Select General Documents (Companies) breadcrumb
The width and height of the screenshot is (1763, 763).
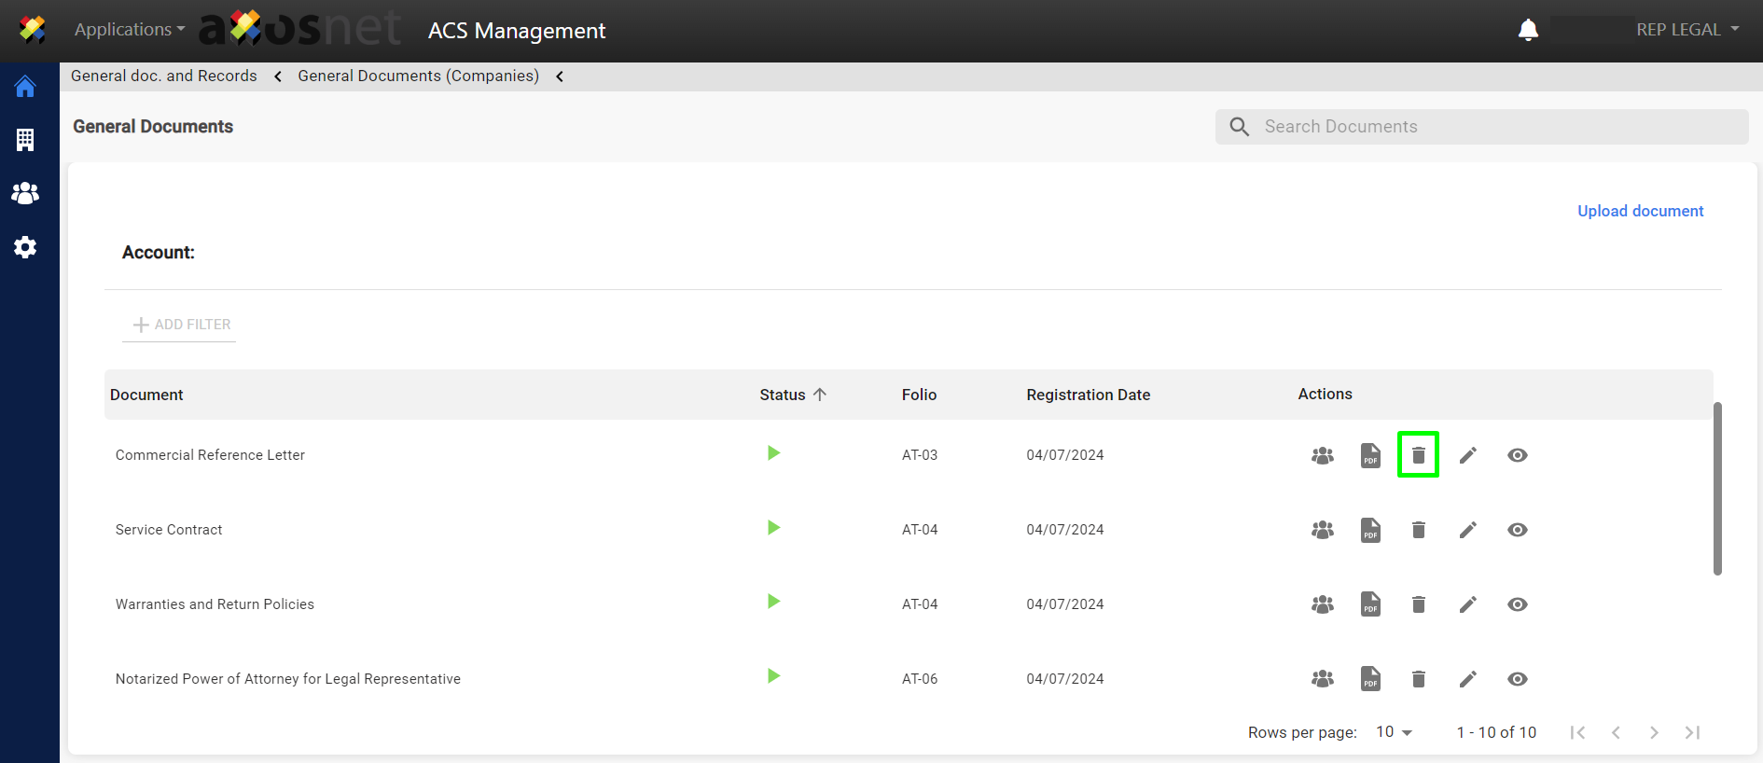pyautogui.click(x=418, y=76)
